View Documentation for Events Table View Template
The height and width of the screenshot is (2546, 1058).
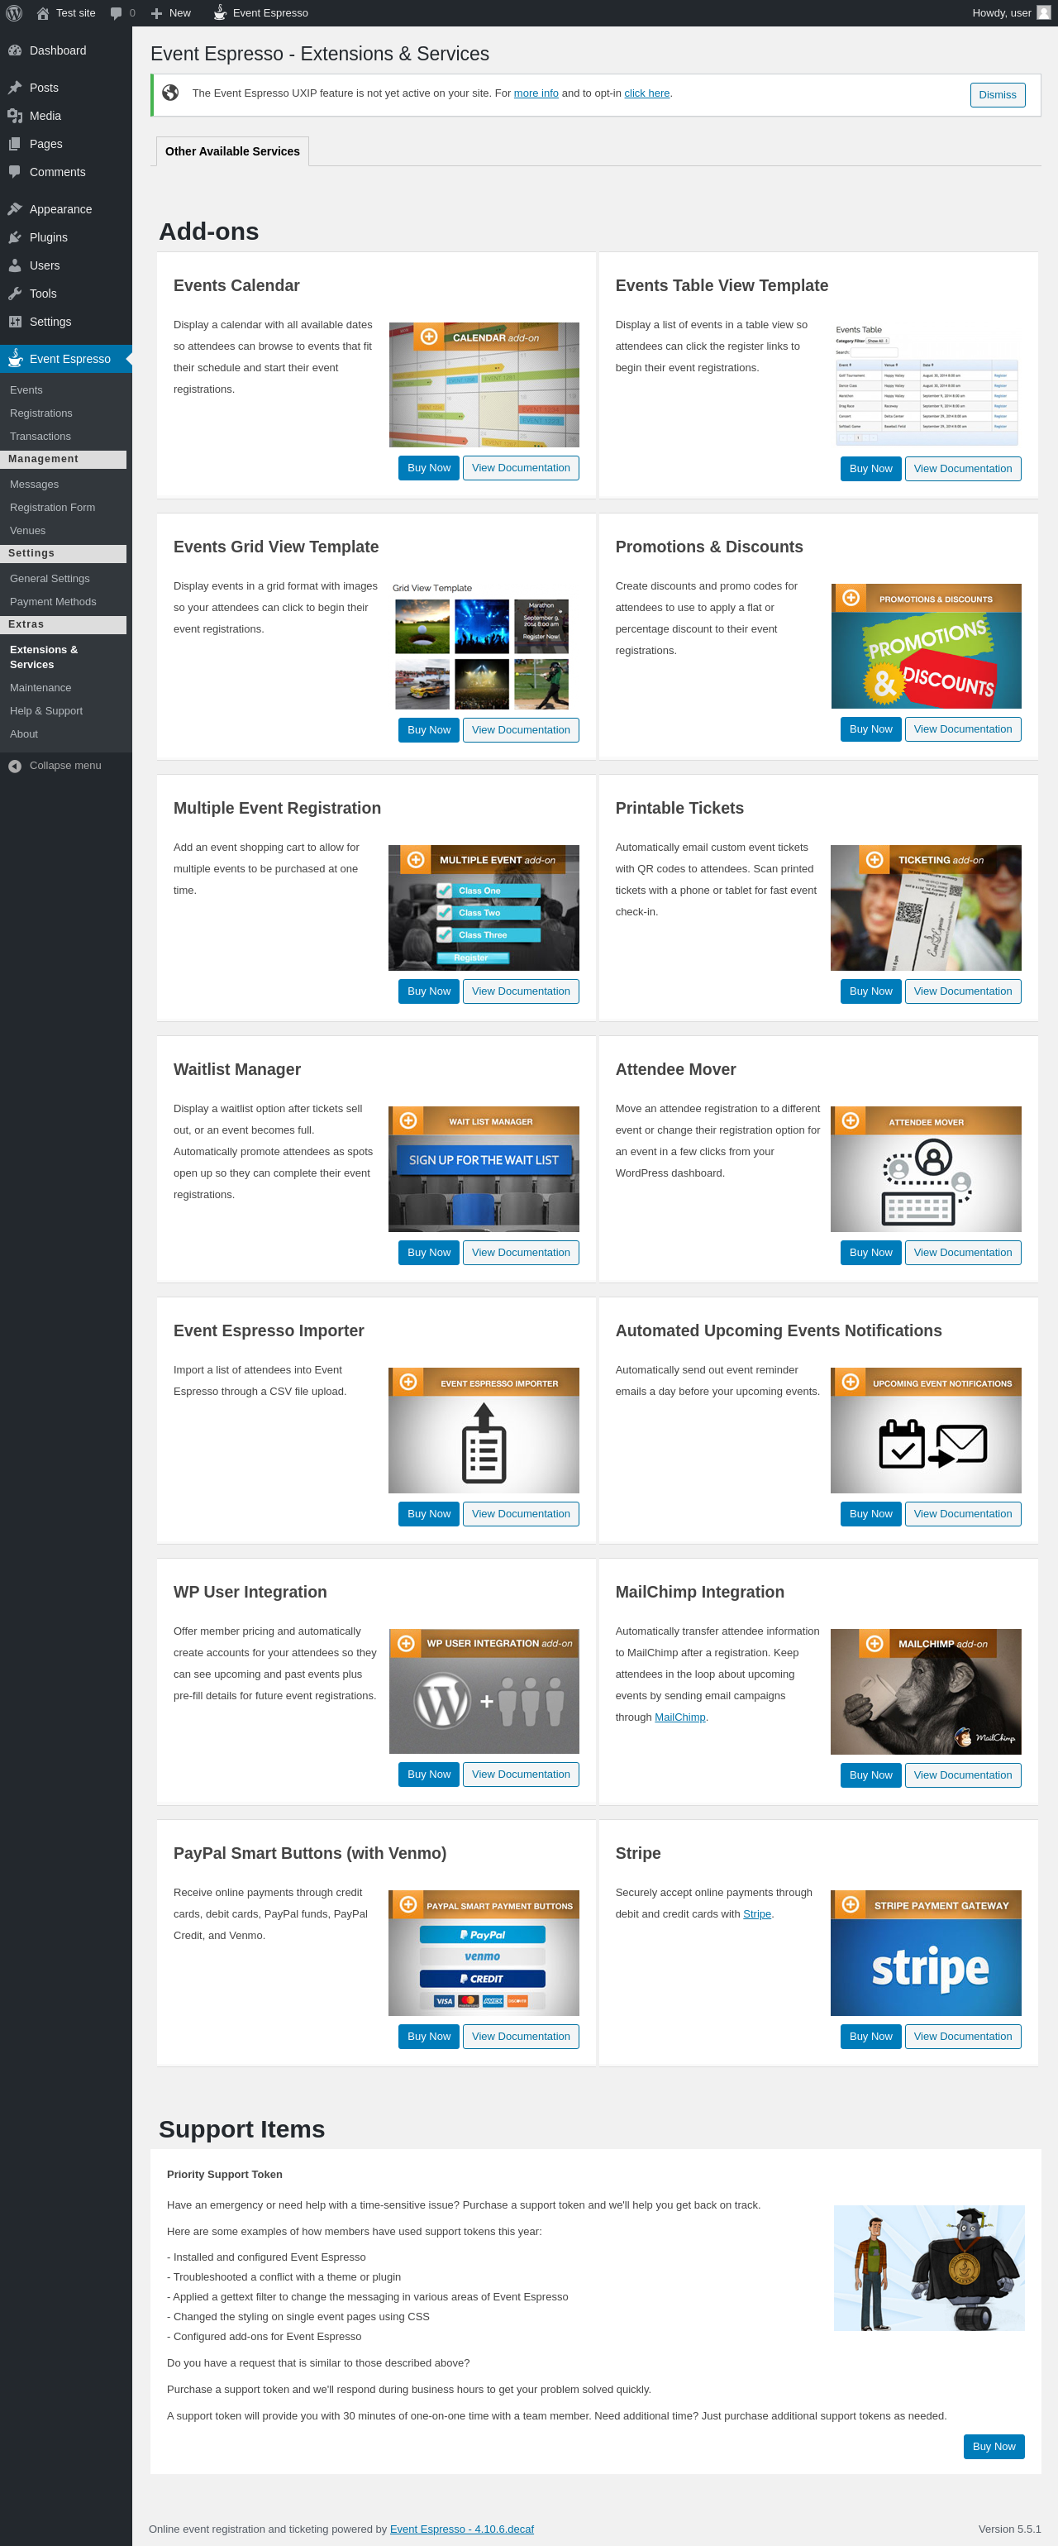(962, 469)
